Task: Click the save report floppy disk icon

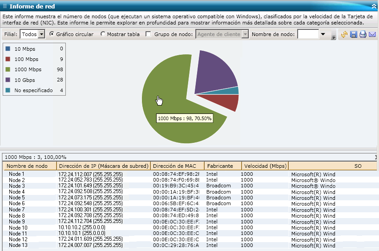Action: [x=354, y=35]
